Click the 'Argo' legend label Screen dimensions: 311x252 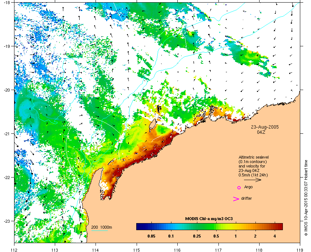(248, 187)
